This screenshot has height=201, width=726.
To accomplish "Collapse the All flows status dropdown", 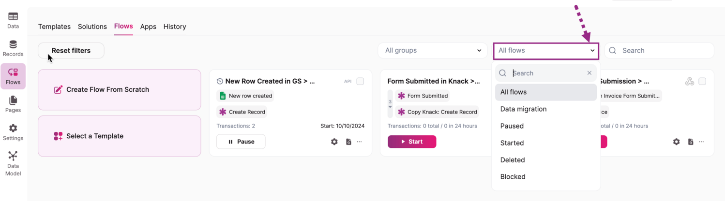I will [x=545, y=50].
